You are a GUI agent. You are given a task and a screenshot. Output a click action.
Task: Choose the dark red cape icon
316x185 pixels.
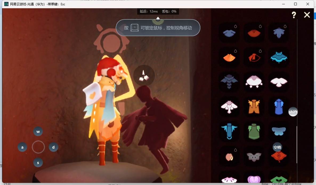coord(254,33)
